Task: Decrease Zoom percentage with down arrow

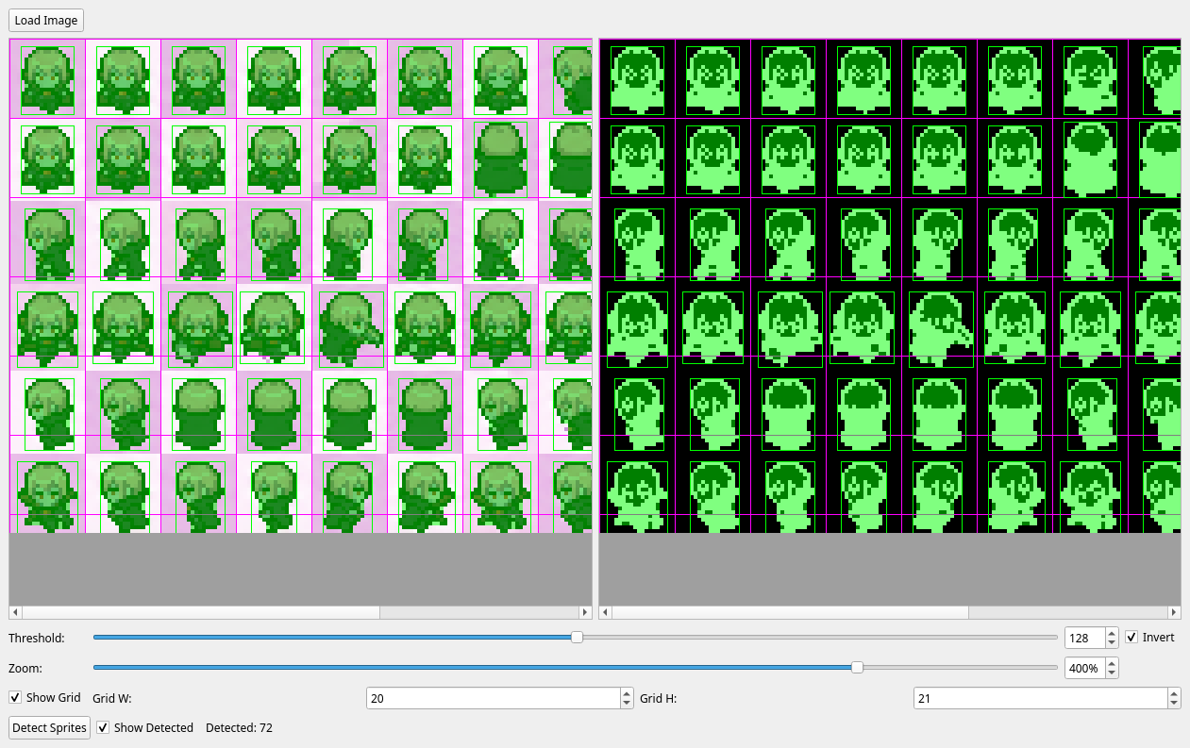Action: (x=1112, y=673)
